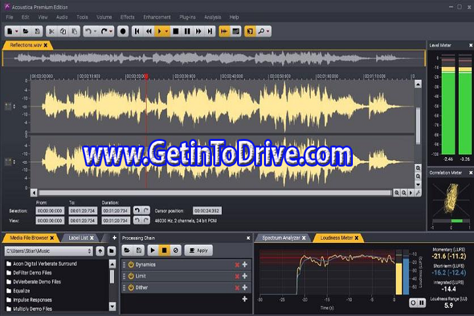
Task: Click the Cursor position time field
Action: [207, 211]
